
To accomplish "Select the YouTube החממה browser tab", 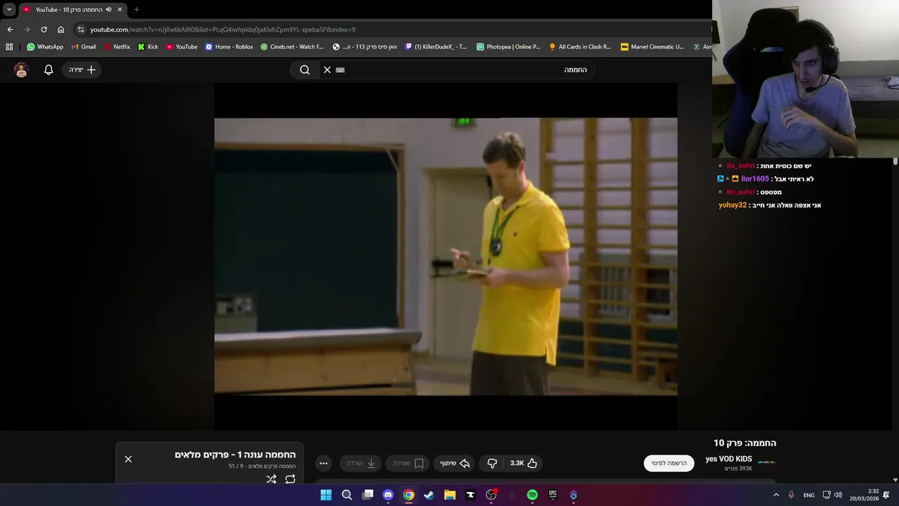I will [x=72, y=10].
